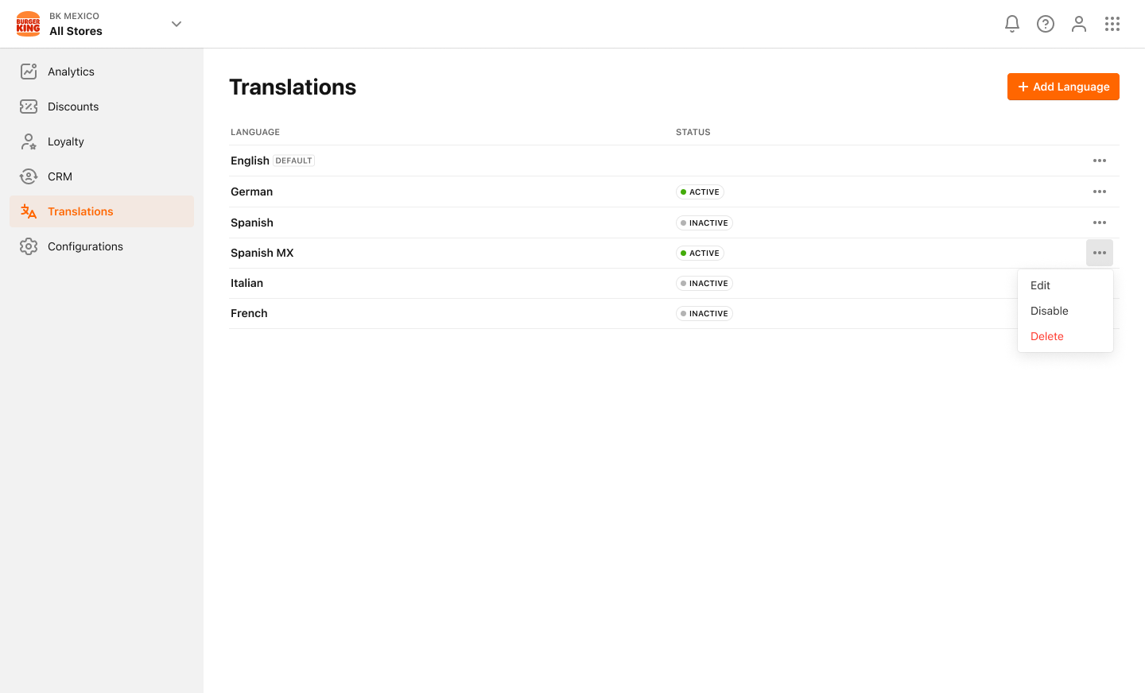Go to CRM section
1145x693 pixels.
click(102, 176)
